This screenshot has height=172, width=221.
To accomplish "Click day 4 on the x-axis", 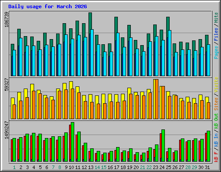I will click(34, 167).
